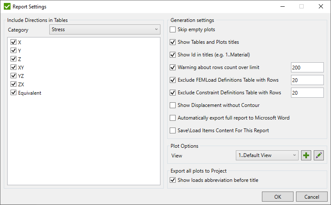Click the pencil edit view icon
The image size is (331, 205).
pyautogui.click(x=319, y=155)
